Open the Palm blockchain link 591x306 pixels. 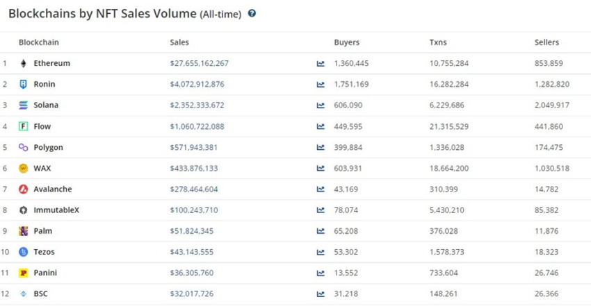click(x=42, y=231)
